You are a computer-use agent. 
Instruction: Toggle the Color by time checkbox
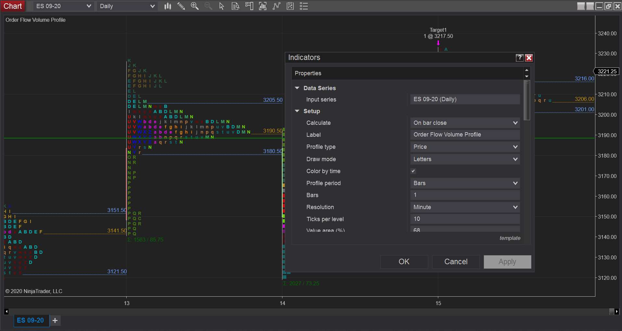(413, 171)
